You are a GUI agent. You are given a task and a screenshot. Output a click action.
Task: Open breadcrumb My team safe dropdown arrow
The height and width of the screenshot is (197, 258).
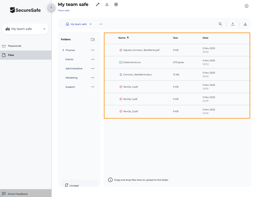pos(91,24)
